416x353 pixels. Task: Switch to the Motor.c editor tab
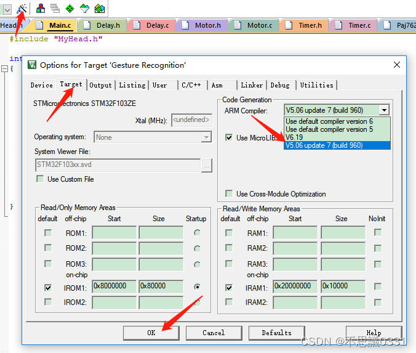click(x=255, y=25)
